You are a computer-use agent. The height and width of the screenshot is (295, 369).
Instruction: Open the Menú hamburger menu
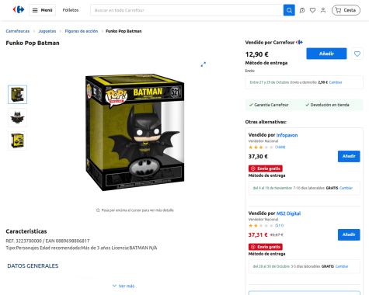pyautogui.click(x=42, y=10)
